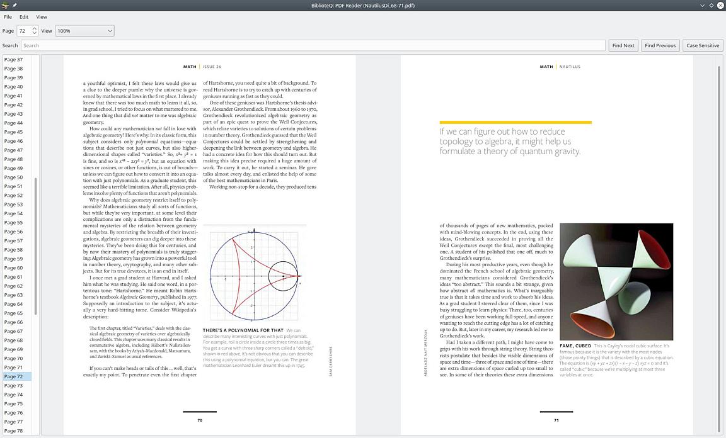
Task: Click the page list vertical scrollbar
Action: pyautogui.click(x=36, y=245)
